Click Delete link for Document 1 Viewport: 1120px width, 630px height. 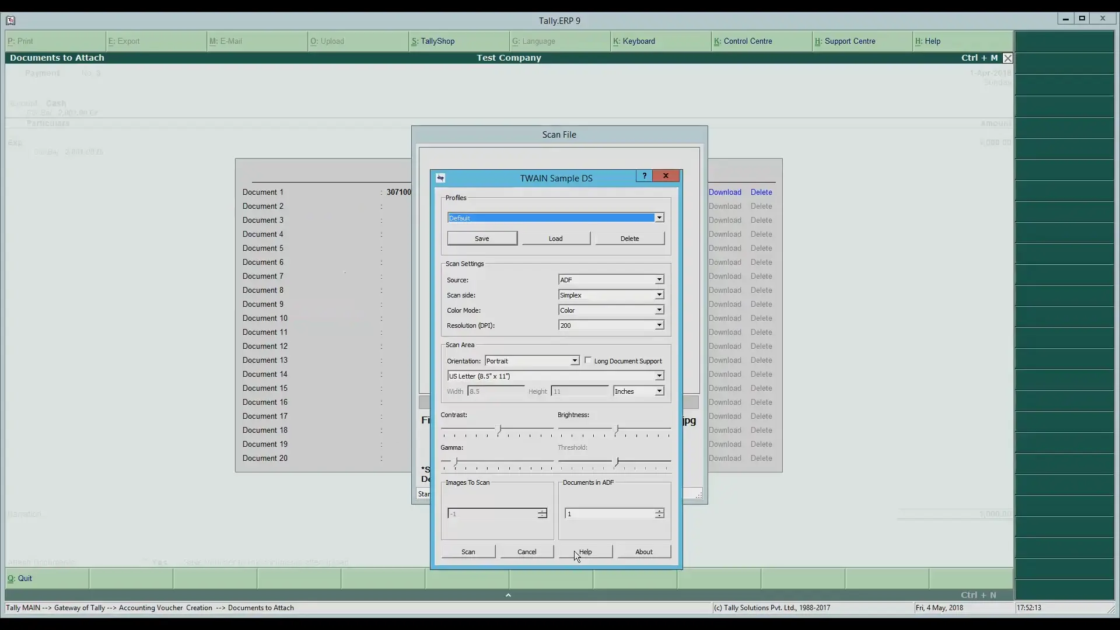pyautogui.click(x=761, y=192)
